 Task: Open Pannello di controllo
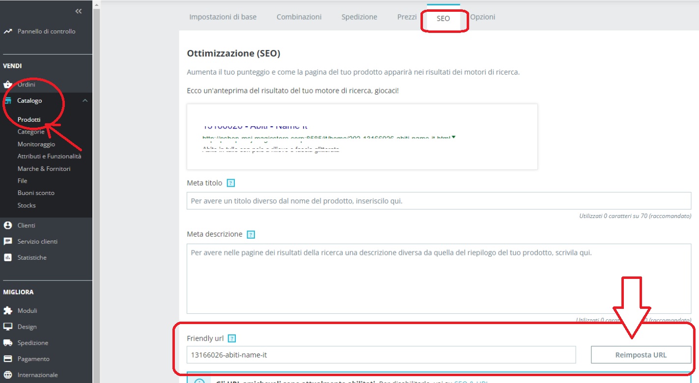(x=47, y=31)
